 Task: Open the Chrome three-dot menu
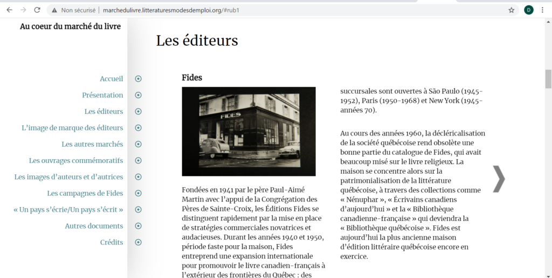tap(542, 10)
